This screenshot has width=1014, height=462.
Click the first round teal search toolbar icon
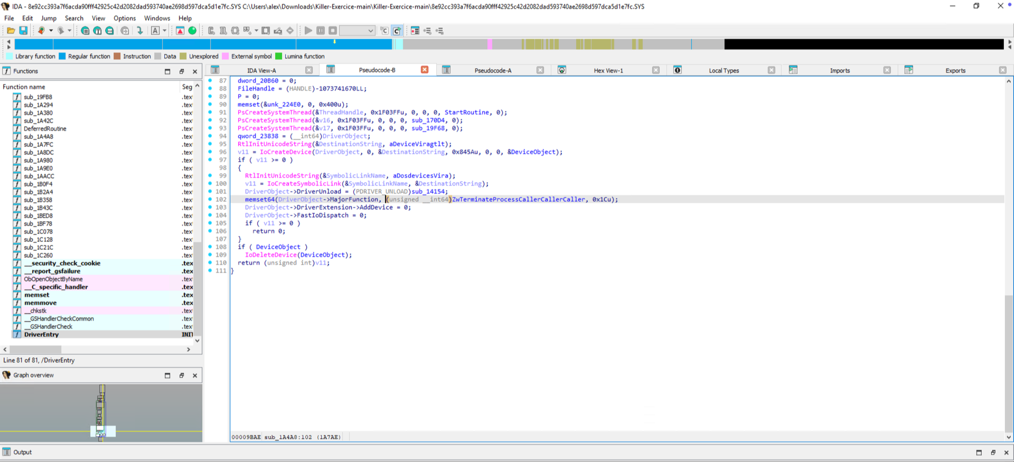tap(85, 31)
